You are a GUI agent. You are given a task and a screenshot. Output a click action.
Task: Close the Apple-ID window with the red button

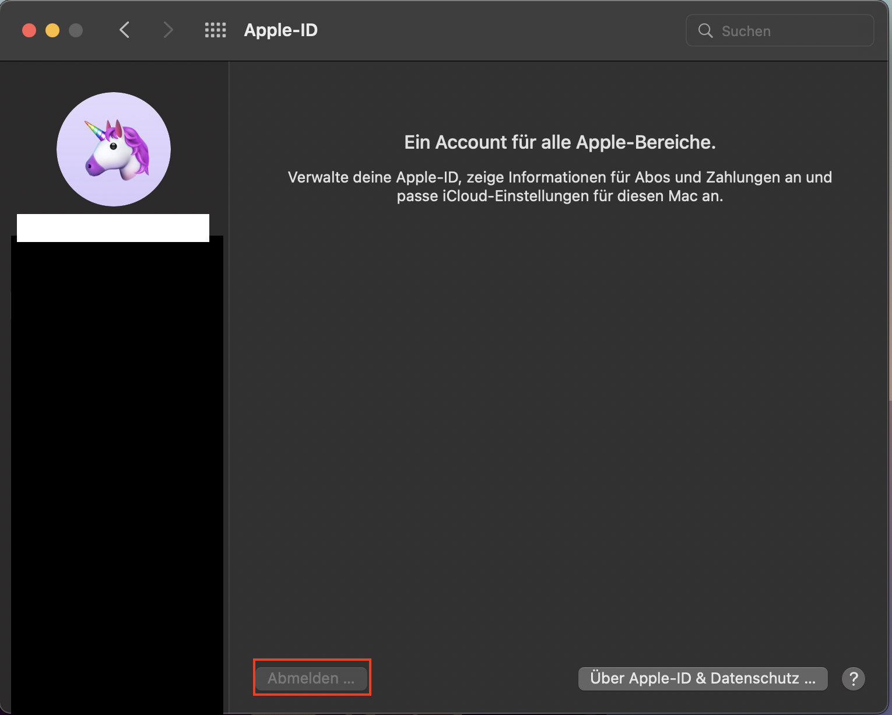tap(29, 30)
